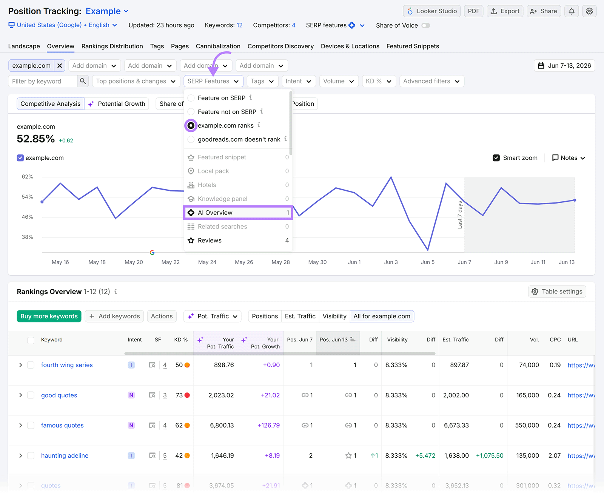
Task: Click the Export button
Action: pyautogui.click(x=505, y=11)
